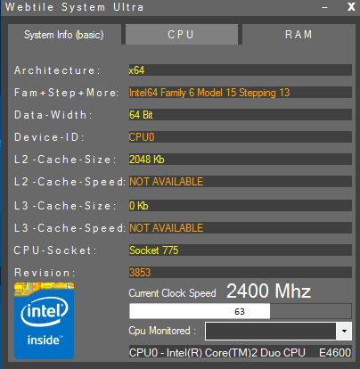Image resolution: width=360 pixels, height=369 pixels.
Task: Select the L3-Cache-Size 0 Kb field
Action: click(x=241, y=206)
